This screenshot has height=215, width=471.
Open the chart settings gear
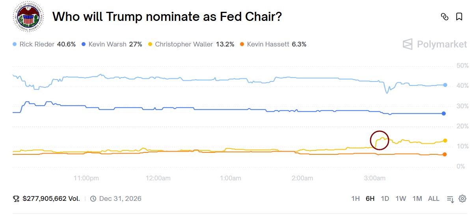click(x=463, y=198)
